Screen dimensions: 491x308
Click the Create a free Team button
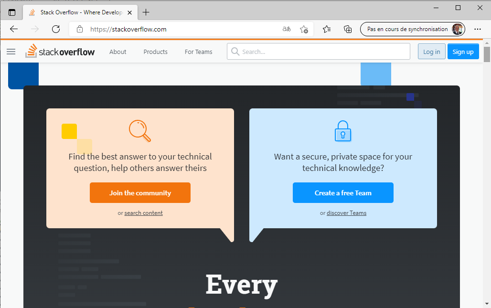click(x=343, y=193)
